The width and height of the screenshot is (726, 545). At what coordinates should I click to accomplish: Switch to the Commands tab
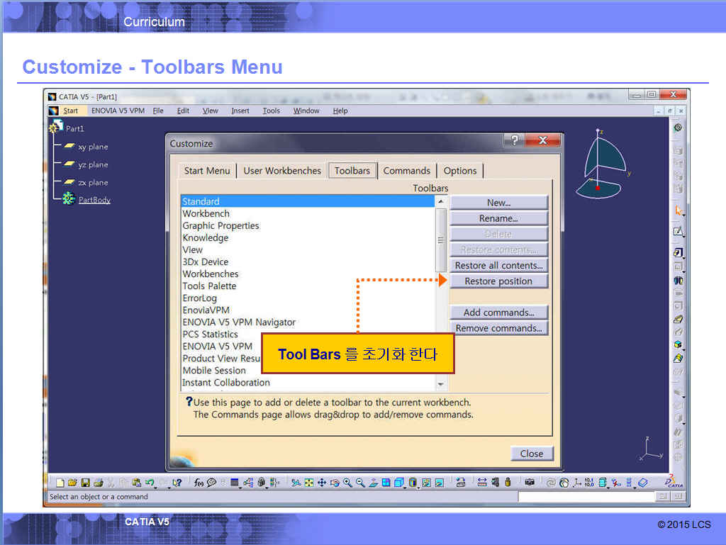(x=406, y=171)
